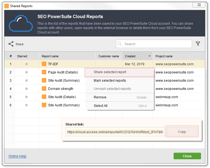
Task: Click the search magnifier icon
Action: pyautogui.click(x=119, y=44)
